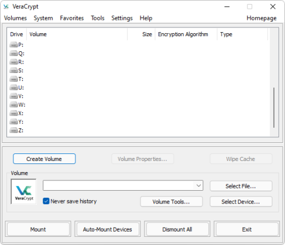This screenshot has height=245, width=285.
Task: Click the drive list vertical scrollbar thumb
Action: pos(274,107)
